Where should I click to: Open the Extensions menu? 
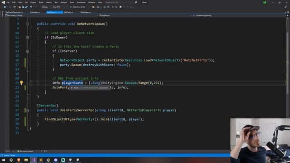[81, 2]
